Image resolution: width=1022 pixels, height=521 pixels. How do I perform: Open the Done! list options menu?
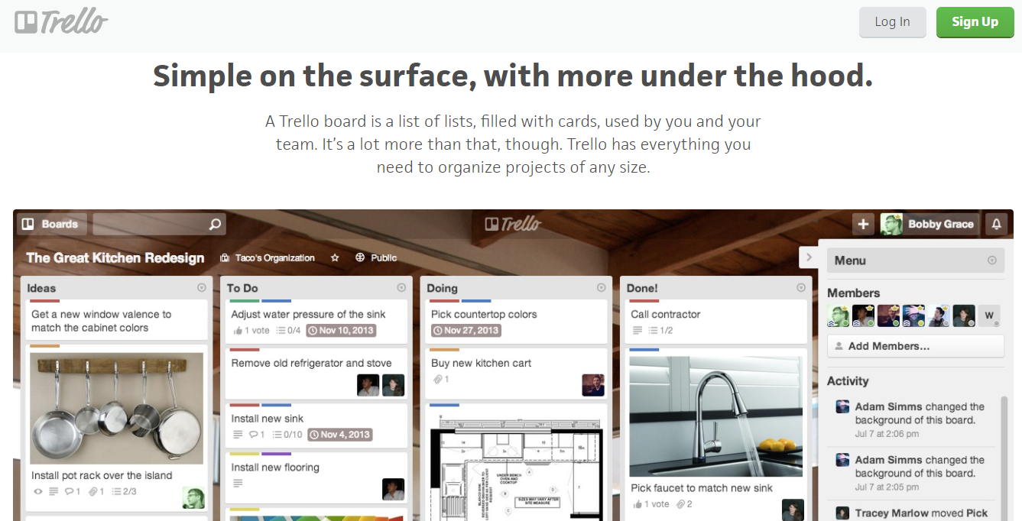[801, 288]
